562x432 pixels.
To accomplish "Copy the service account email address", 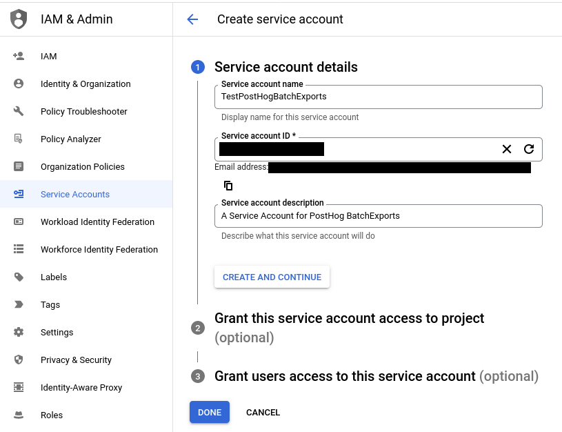I will pos(228,185).
